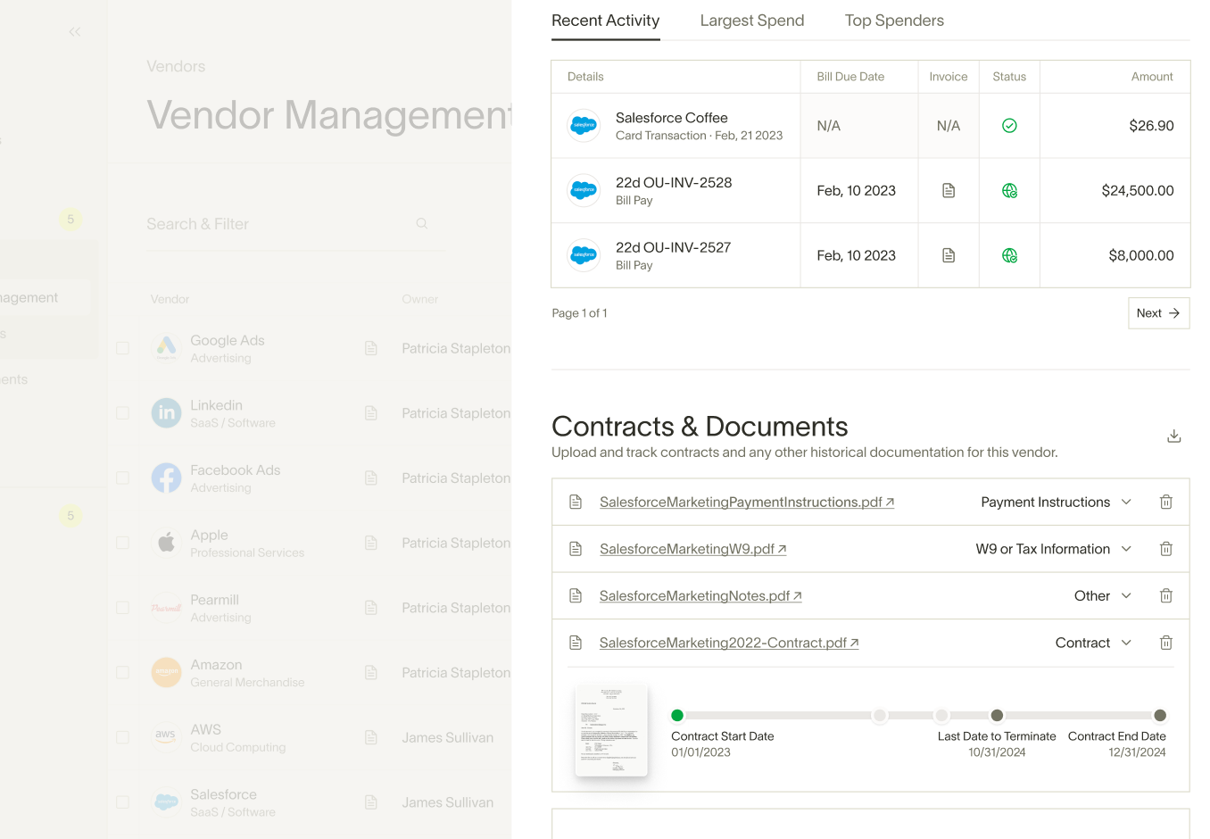The image size is (1210, 839).
Task: Open document icon in Google Ads row
Action: (371, 348)
